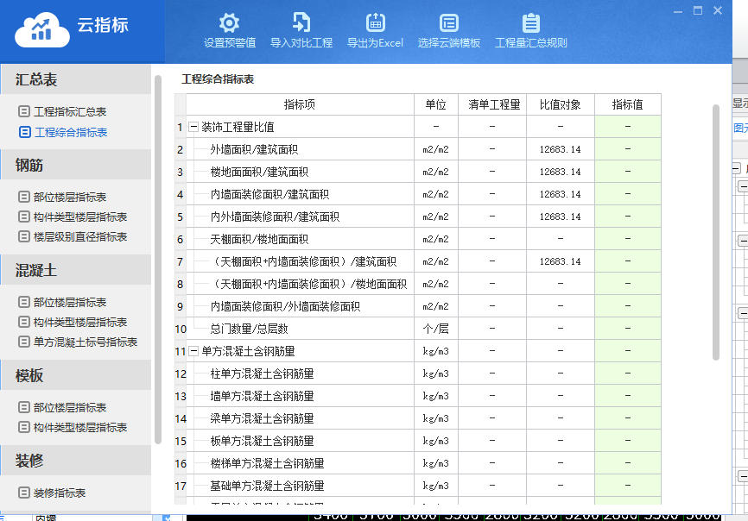Open 钢筋 构件类型楼层指标表

click(x=80, y=217)
